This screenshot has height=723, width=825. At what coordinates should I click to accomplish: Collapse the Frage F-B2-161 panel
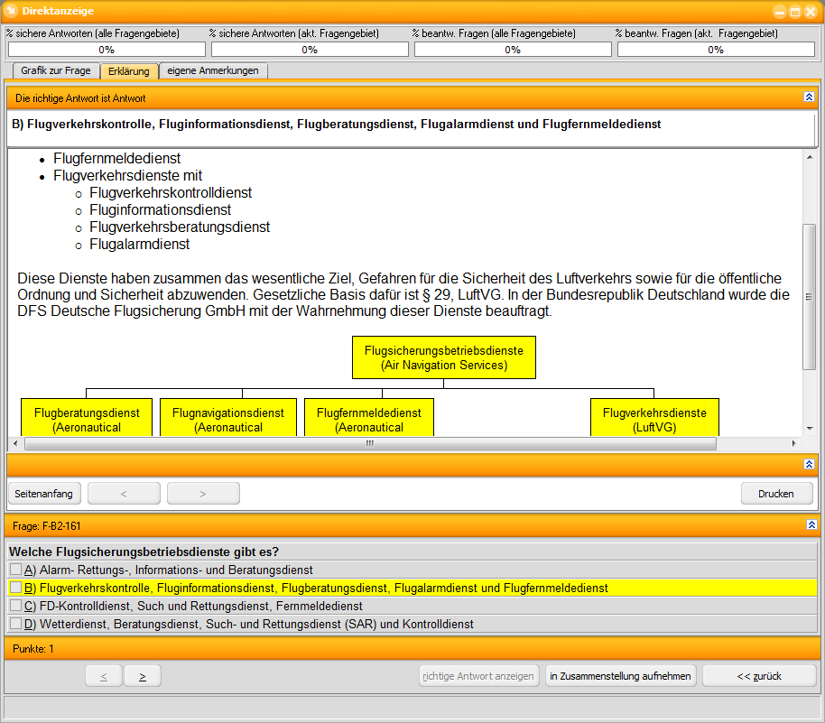811,524
